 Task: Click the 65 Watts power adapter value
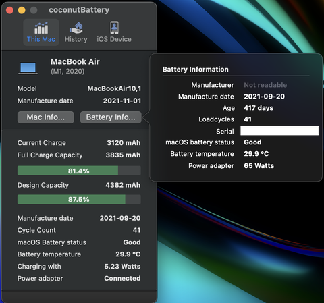(x=259, y=166)
